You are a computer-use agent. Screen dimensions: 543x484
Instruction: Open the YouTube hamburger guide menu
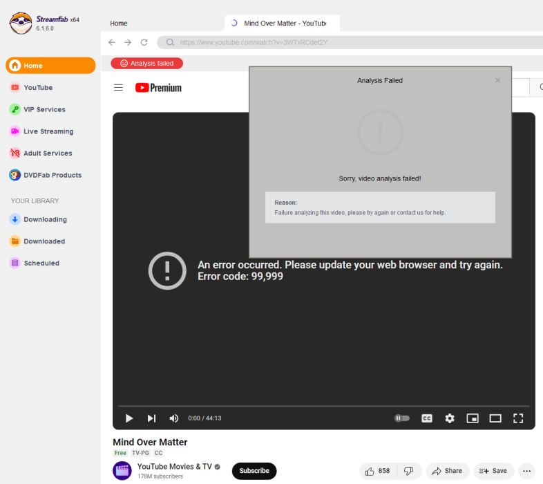118,88
